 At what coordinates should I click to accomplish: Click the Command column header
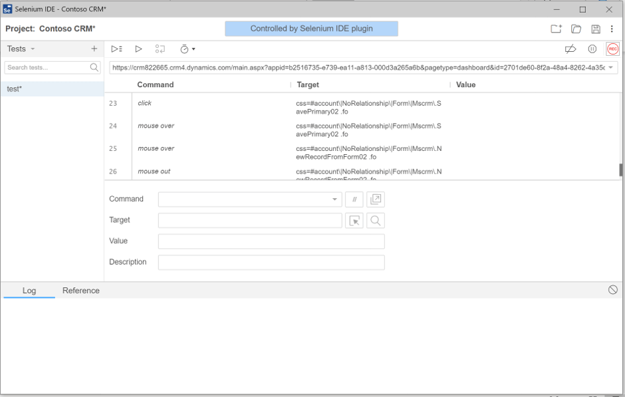(156, 84)
